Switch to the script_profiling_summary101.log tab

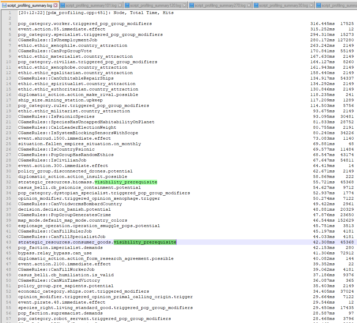[91, 5]
